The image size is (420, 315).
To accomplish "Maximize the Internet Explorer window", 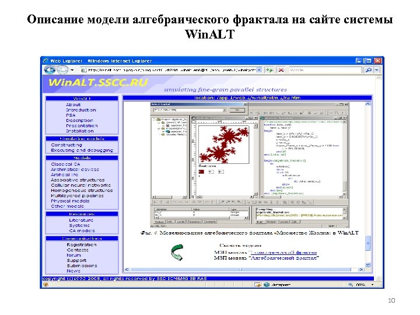I will click(369, 61).
